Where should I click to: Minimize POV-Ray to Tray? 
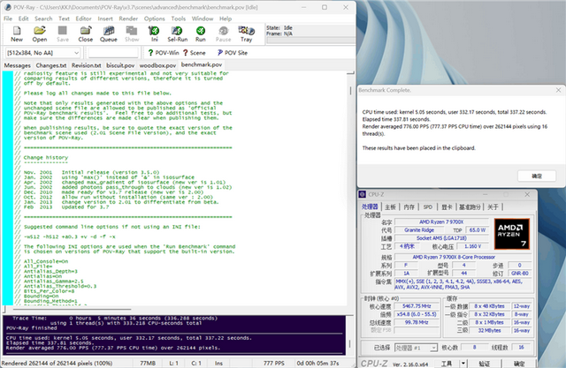pos(246,34)
